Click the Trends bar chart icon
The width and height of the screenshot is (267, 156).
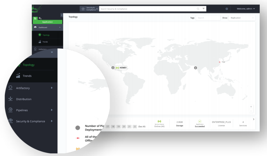click(18, 76)
